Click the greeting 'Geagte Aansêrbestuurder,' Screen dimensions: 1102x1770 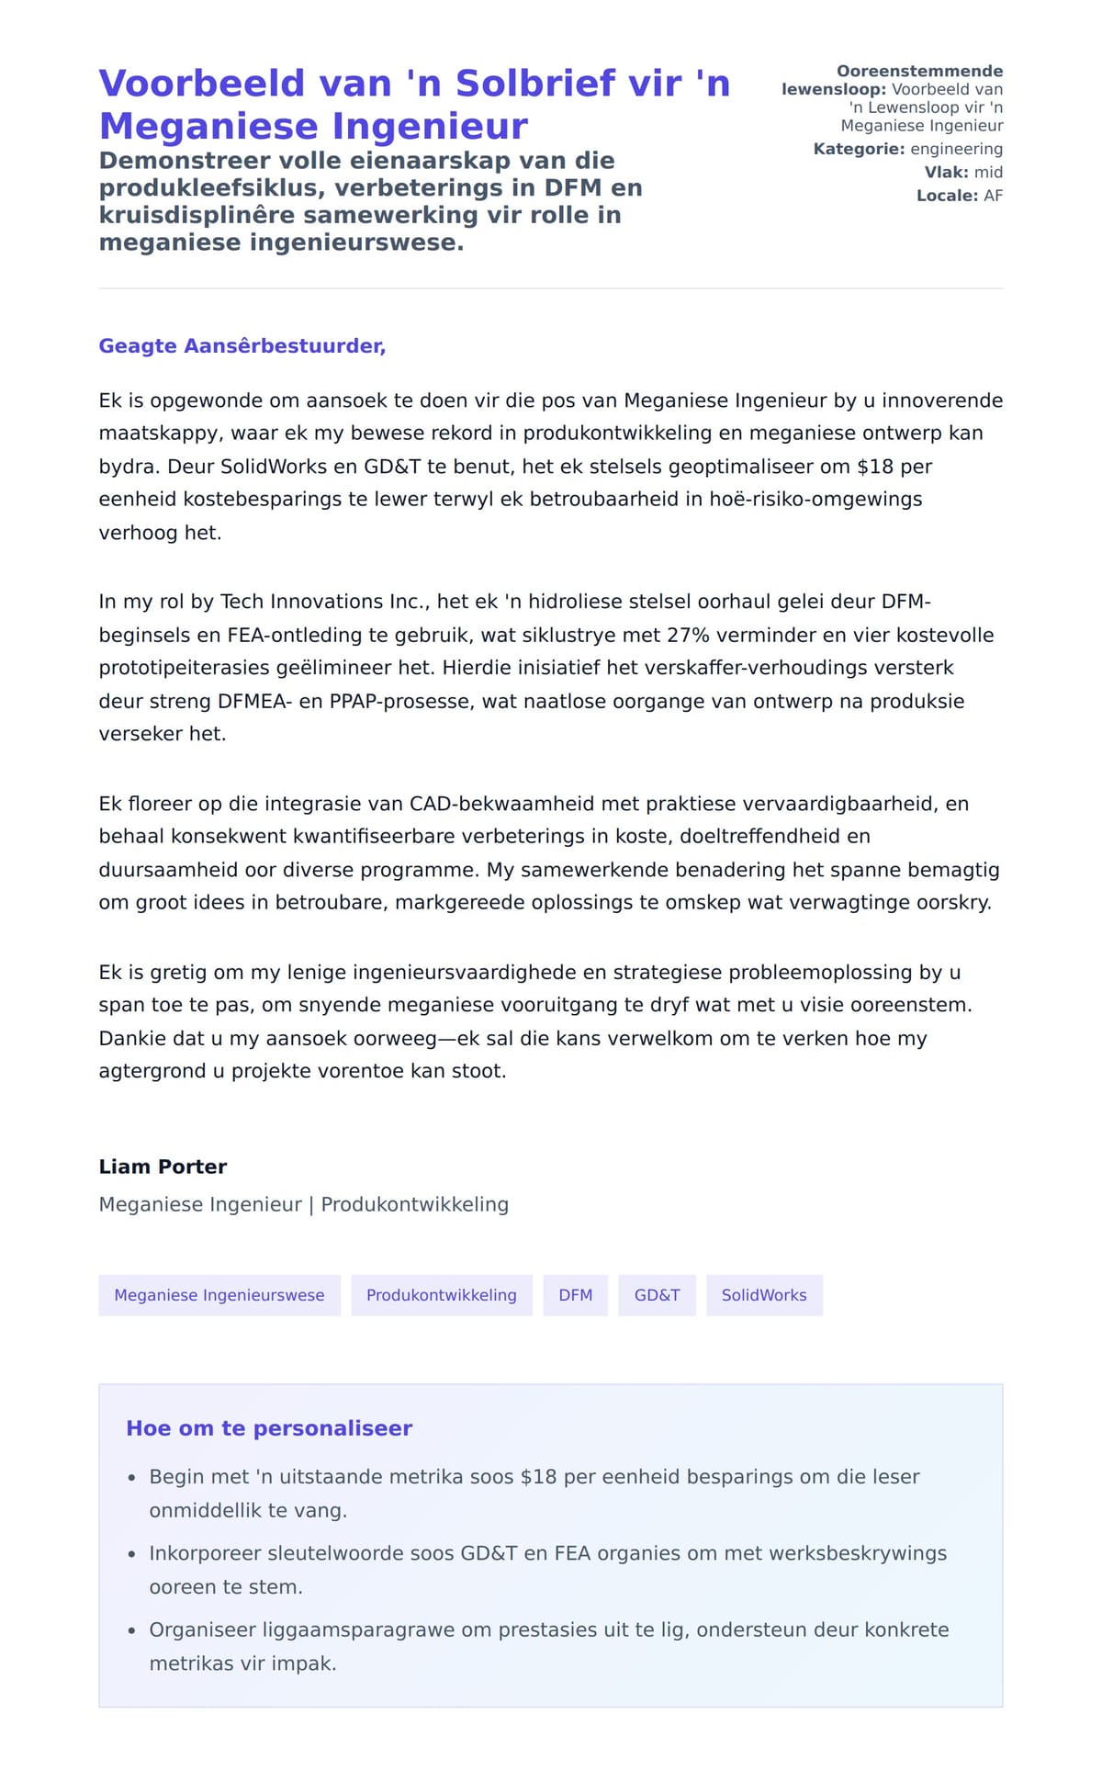(x=242, y=346)
